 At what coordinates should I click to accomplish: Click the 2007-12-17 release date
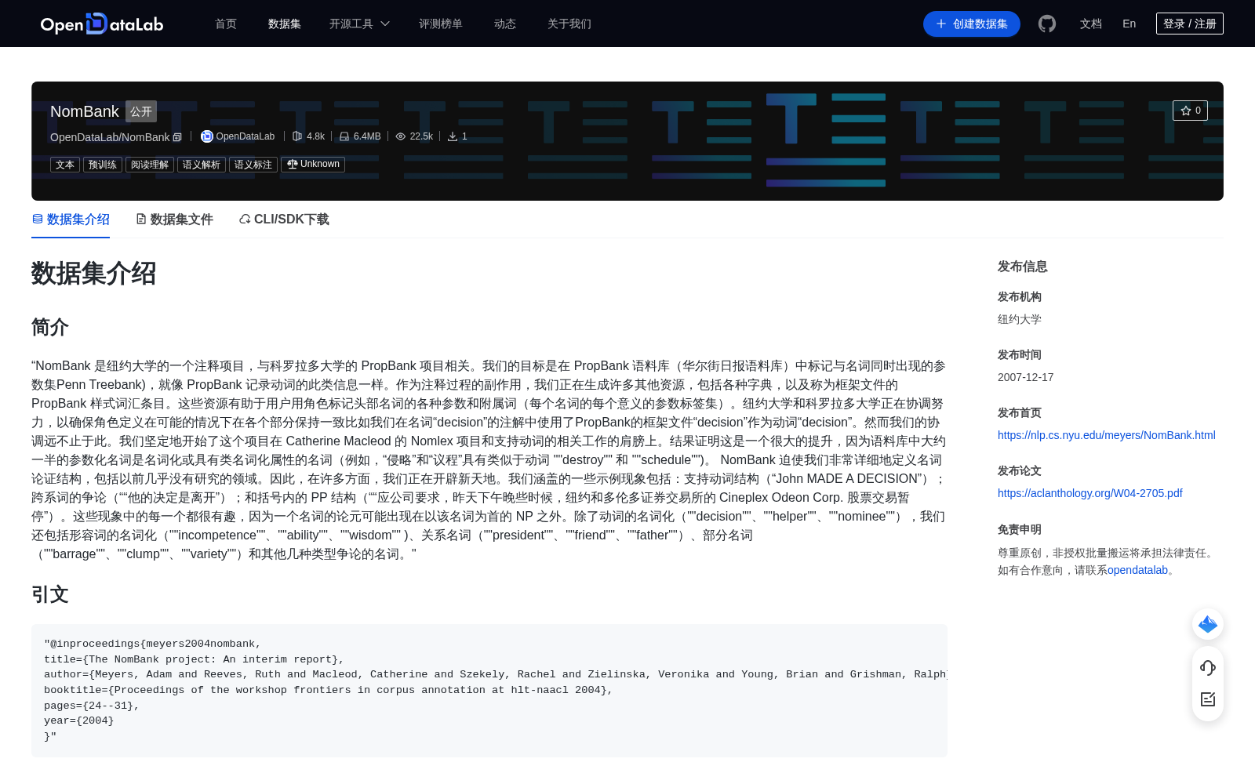(1026, 377)
